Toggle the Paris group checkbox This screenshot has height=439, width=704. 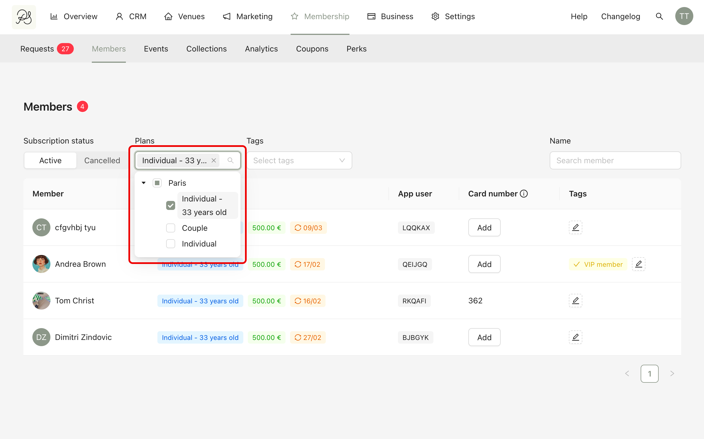click(157, 183)
